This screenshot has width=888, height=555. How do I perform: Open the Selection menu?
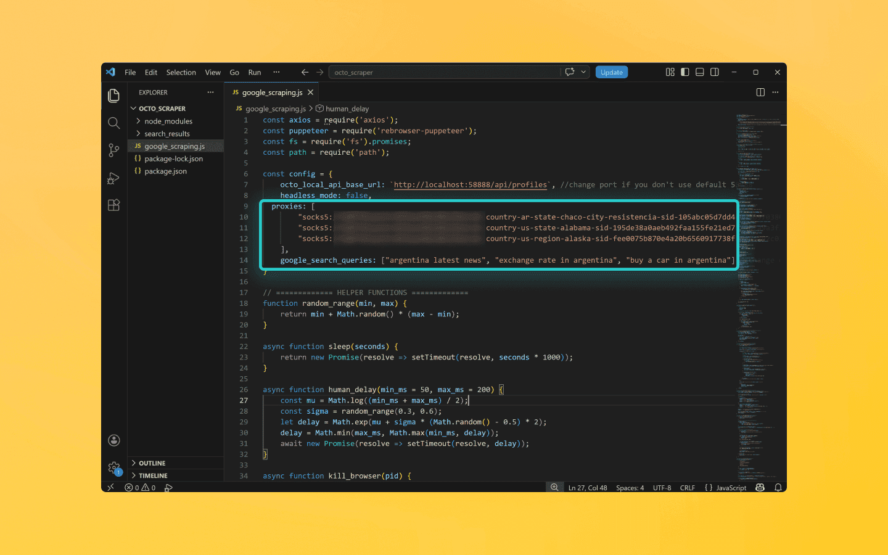point(181,72)
